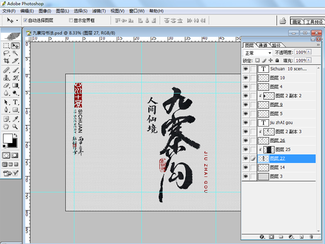Toggle visibility of 图层 4
Screen dimensions: 325x244
coord(246,87)
